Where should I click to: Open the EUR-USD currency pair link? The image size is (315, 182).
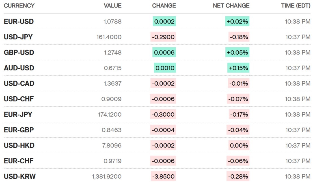19,21
